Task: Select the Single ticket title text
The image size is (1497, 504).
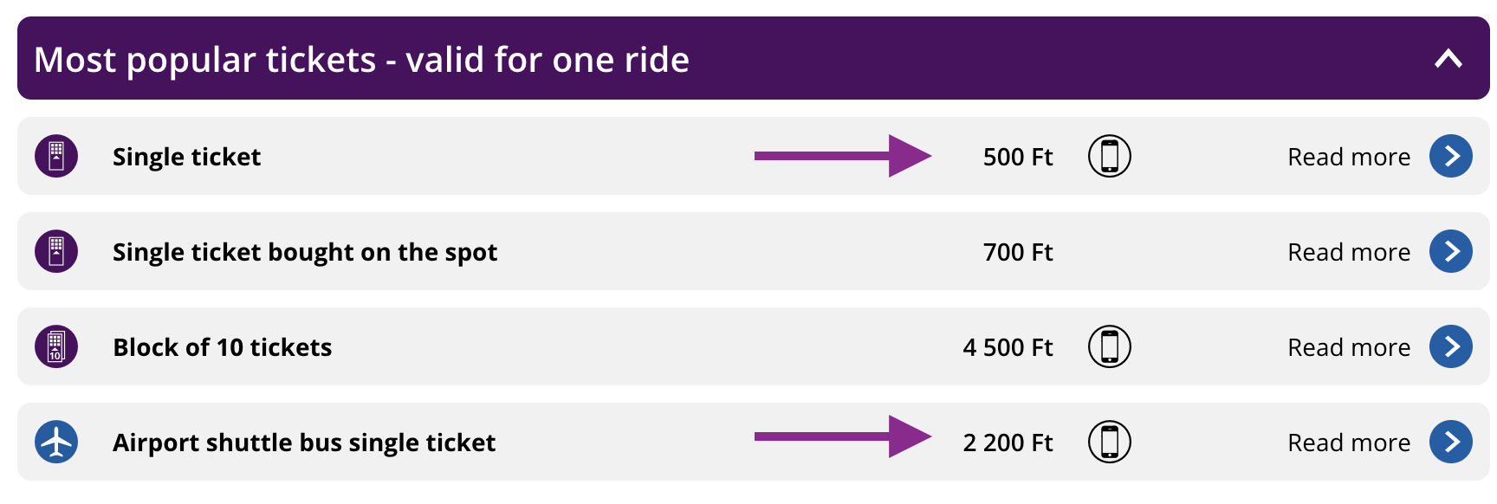Action: click(186, 157)
